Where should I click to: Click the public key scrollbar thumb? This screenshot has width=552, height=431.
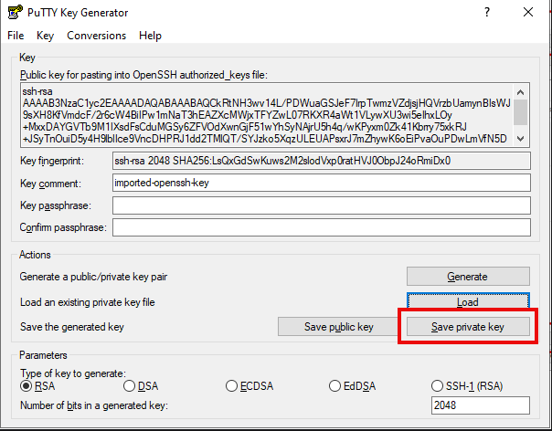click(x=520, y=112)
